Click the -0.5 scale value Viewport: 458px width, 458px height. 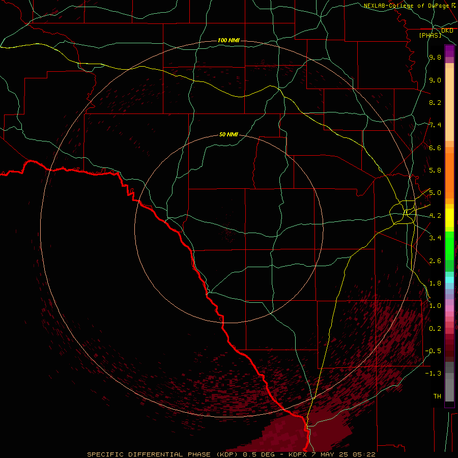(433, 351)
